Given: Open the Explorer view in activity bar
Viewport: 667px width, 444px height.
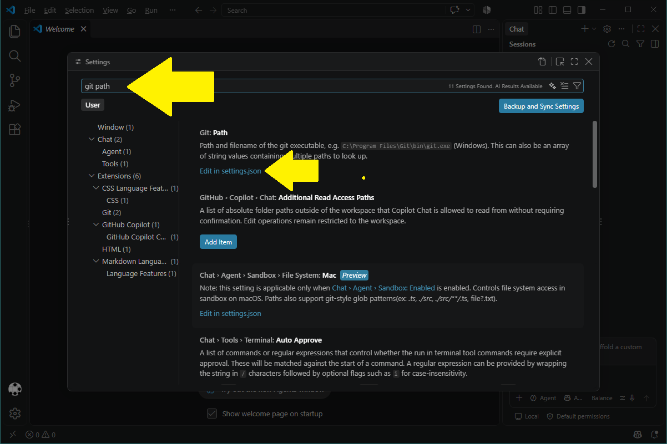Looking at the screenshot, I should click(x=15, y=32).
